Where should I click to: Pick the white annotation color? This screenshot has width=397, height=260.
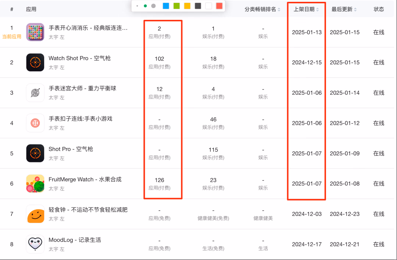coord(209,6)
